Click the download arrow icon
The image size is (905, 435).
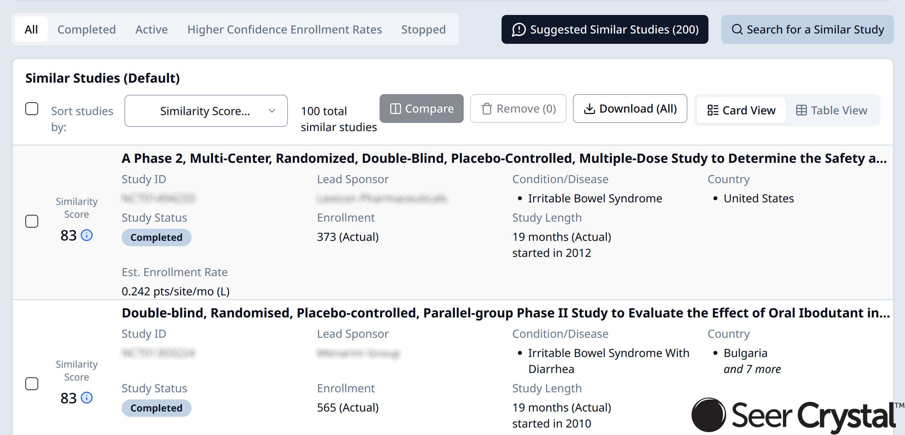(589, 109)
